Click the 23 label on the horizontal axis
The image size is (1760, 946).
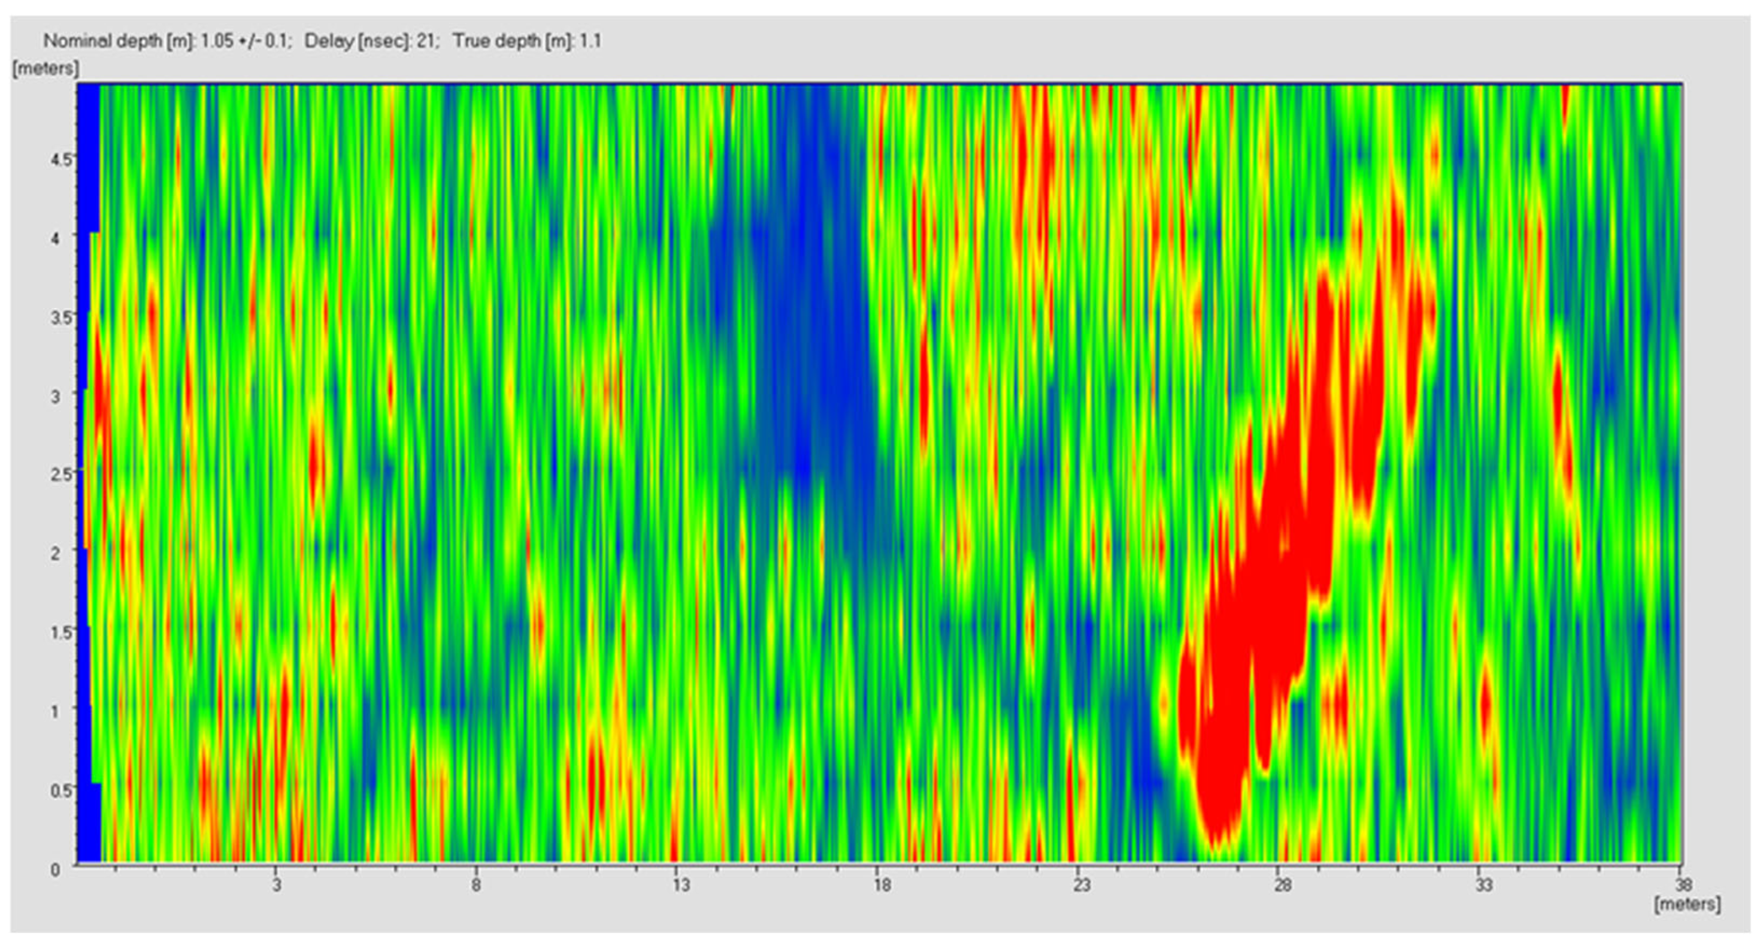point(1082,886)
